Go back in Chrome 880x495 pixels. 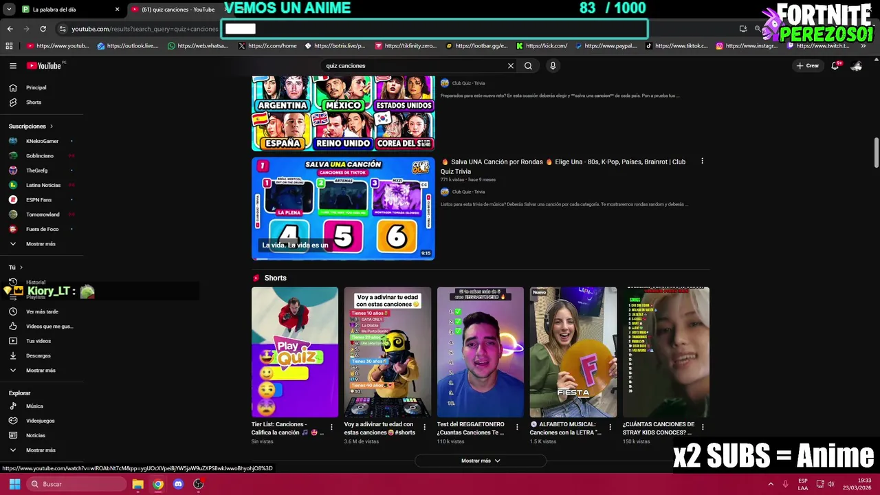10,29
